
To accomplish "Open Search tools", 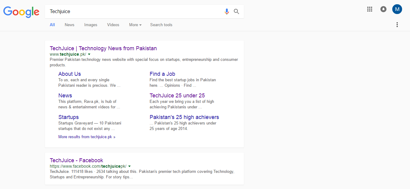I will pyautogui.click(x=161, y=25).
